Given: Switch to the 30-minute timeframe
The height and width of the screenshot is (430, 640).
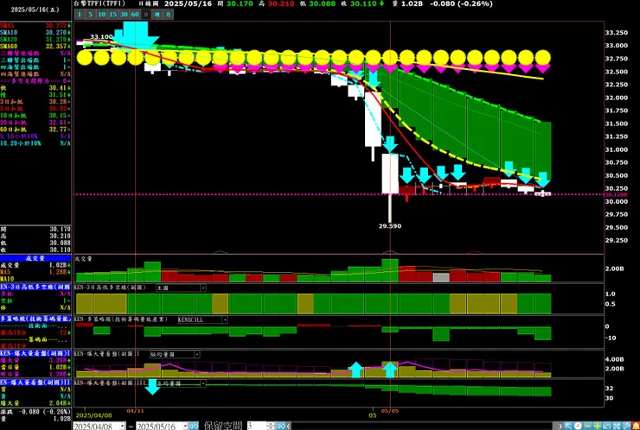Looking at the screenshot, I should pyautogui.click(x=124, y=15).
